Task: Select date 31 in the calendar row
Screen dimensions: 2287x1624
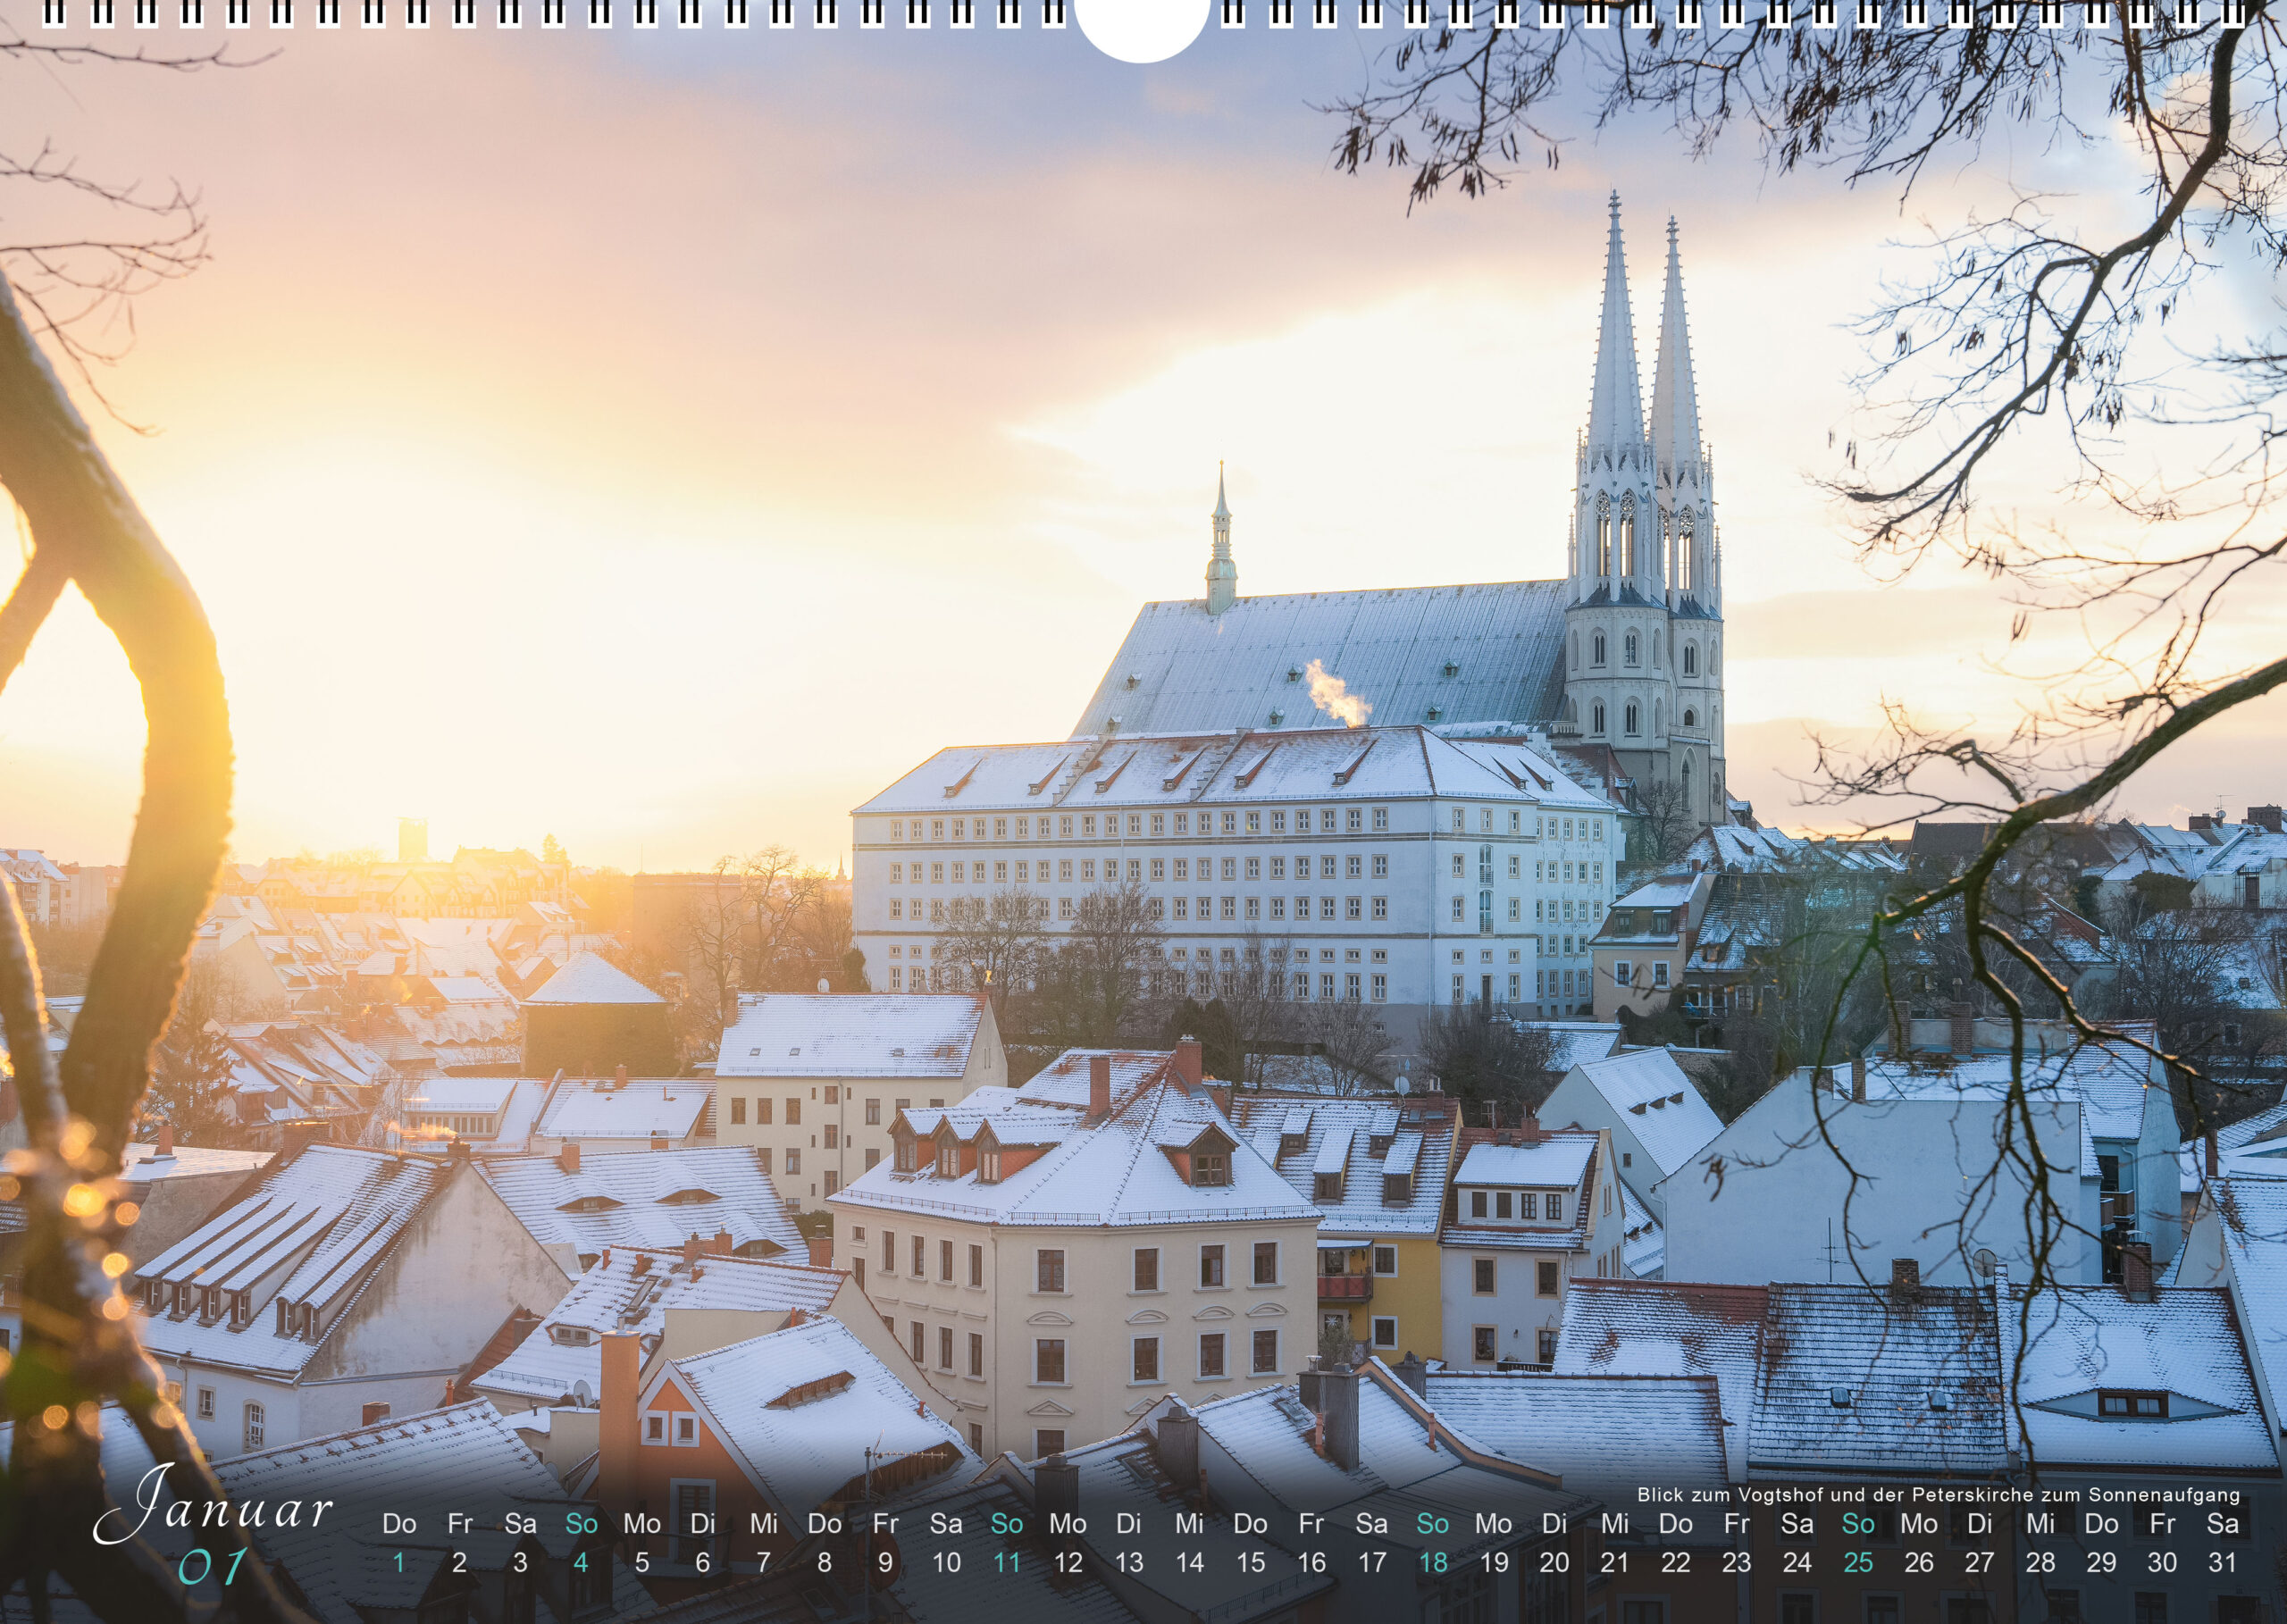Action: pos(2223,1562)
